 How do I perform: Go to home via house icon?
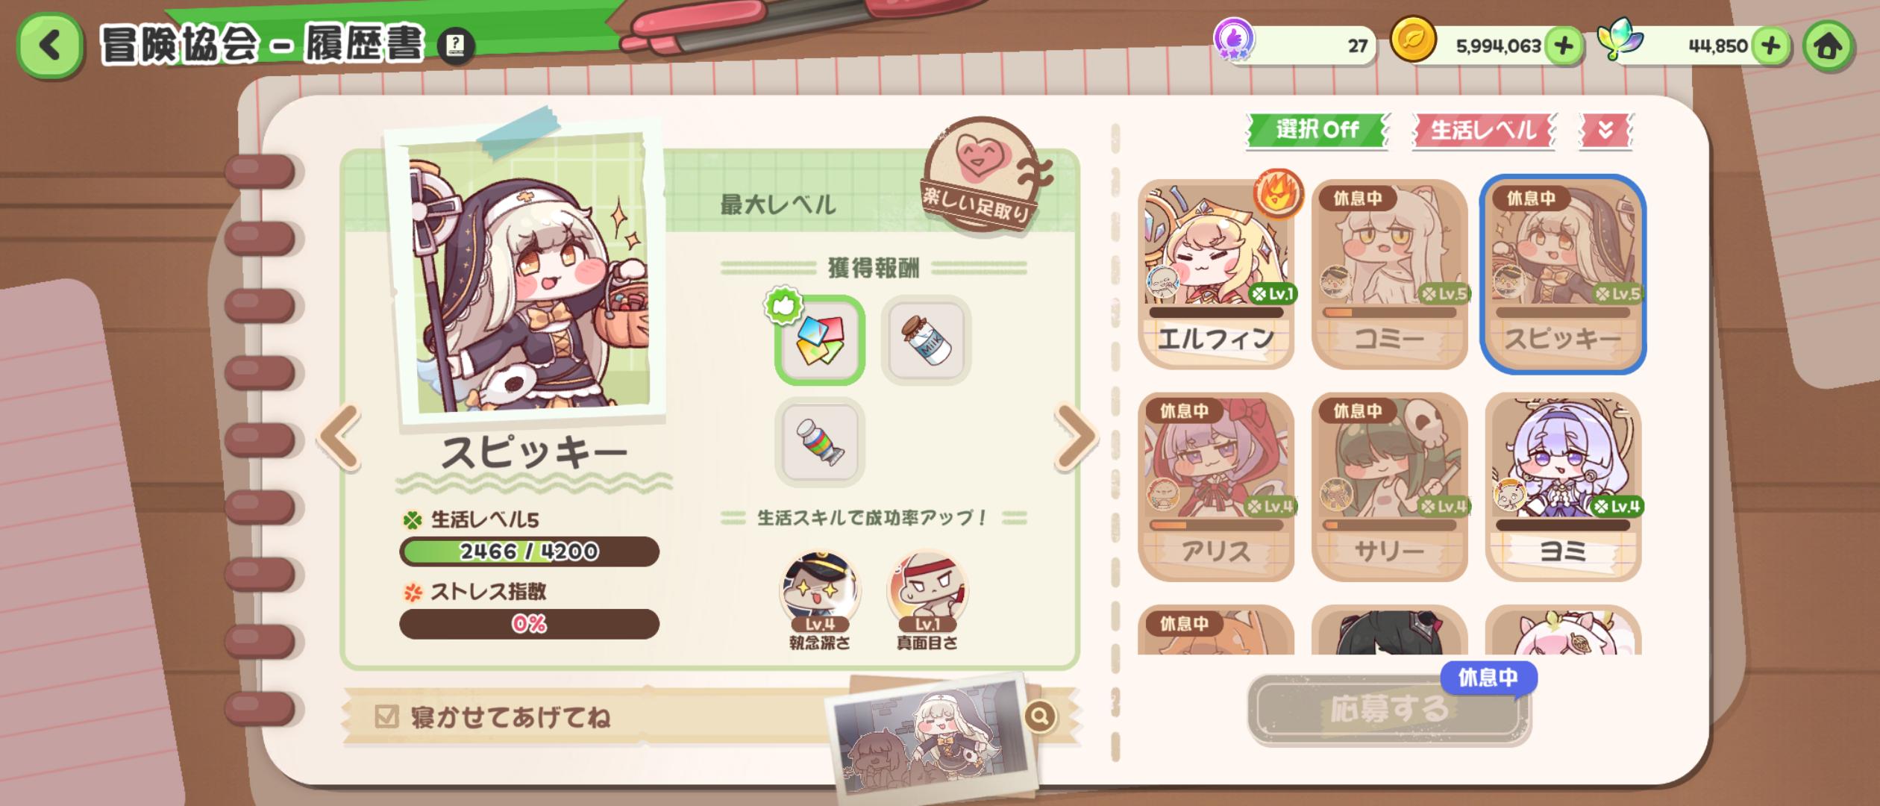(x=1828, y=47)
